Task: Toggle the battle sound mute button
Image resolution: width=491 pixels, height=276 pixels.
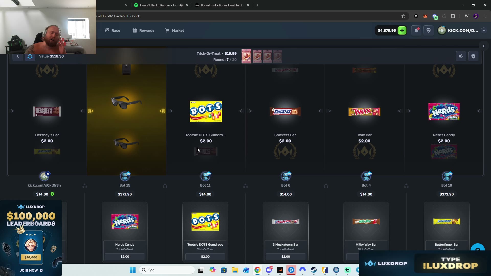Action: [x=461, y=56]
